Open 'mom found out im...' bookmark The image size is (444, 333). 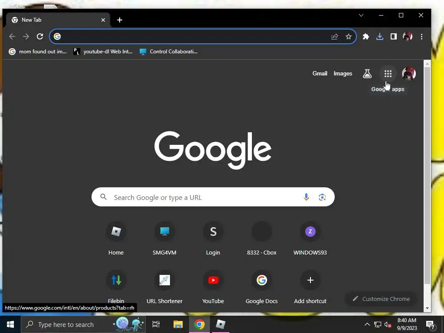[38, 52]
